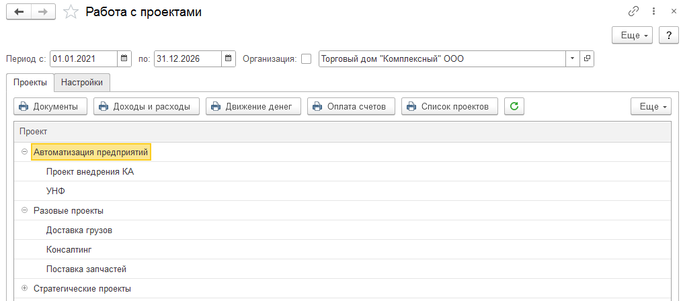Viewport: 681px width, 301px height.
Task: Open calendar for the period start date
Action: (x=124, y=58)
